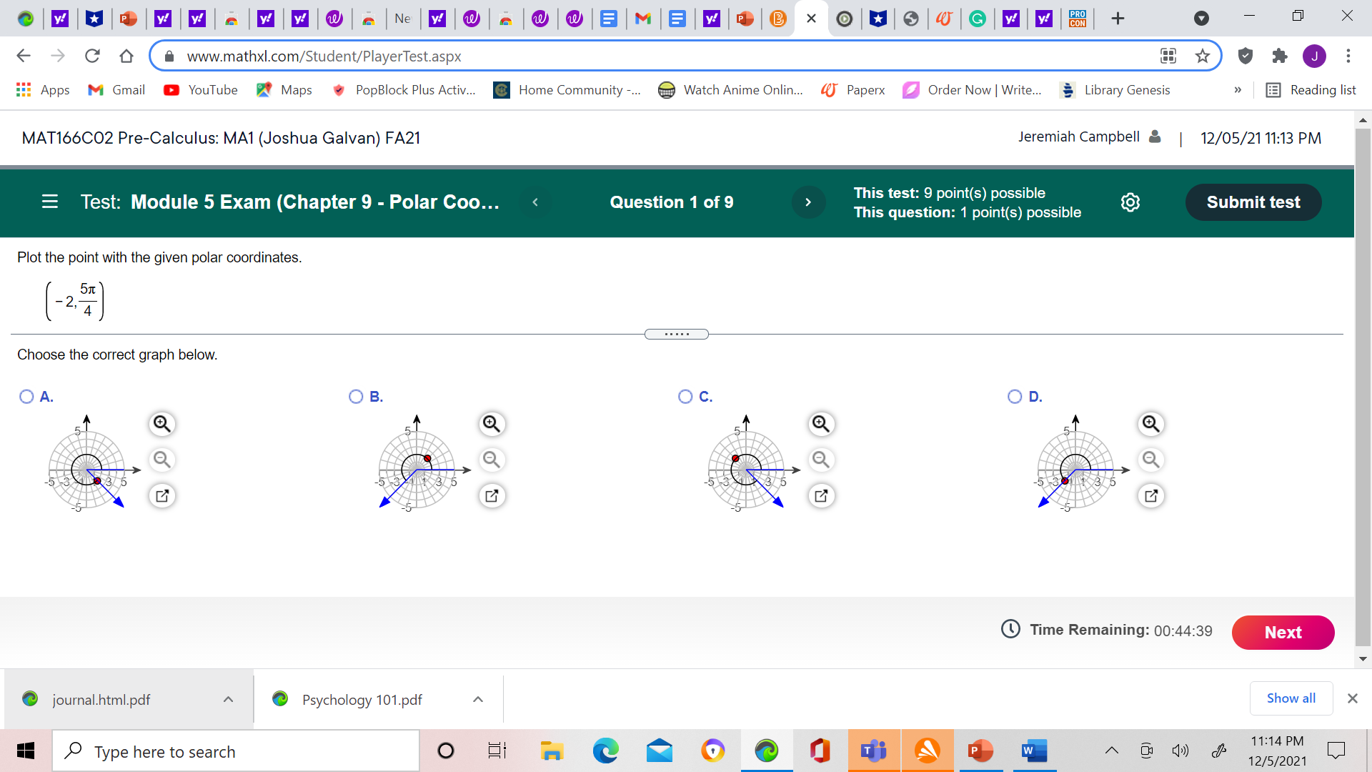Open hamburger menu beside Test title
This screenshot has width=1372, height=772.
[49, 202]
